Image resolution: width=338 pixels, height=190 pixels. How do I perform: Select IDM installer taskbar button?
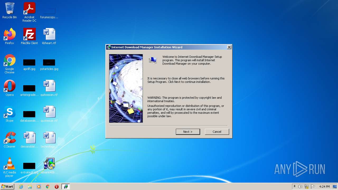click(x=65, y=187)
